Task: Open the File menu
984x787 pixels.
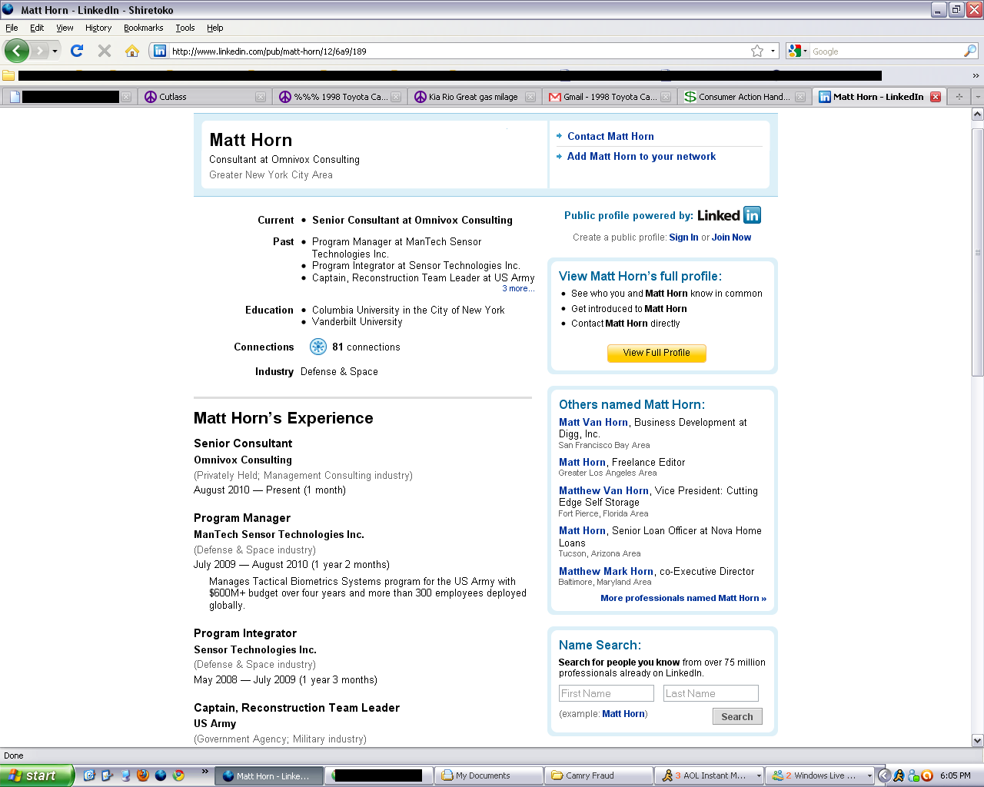Action: [x=12, y=28]
